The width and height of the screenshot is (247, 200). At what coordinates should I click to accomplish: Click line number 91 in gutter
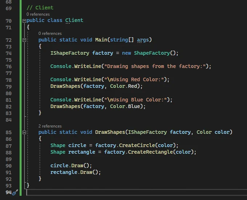8,172
